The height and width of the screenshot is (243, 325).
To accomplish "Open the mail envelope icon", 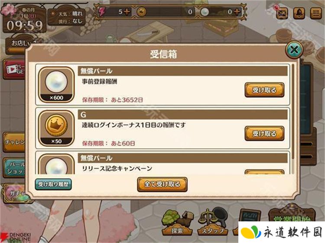I will click(282, 13).
